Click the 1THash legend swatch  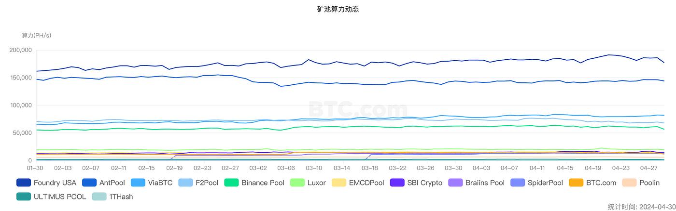[100, 197]
